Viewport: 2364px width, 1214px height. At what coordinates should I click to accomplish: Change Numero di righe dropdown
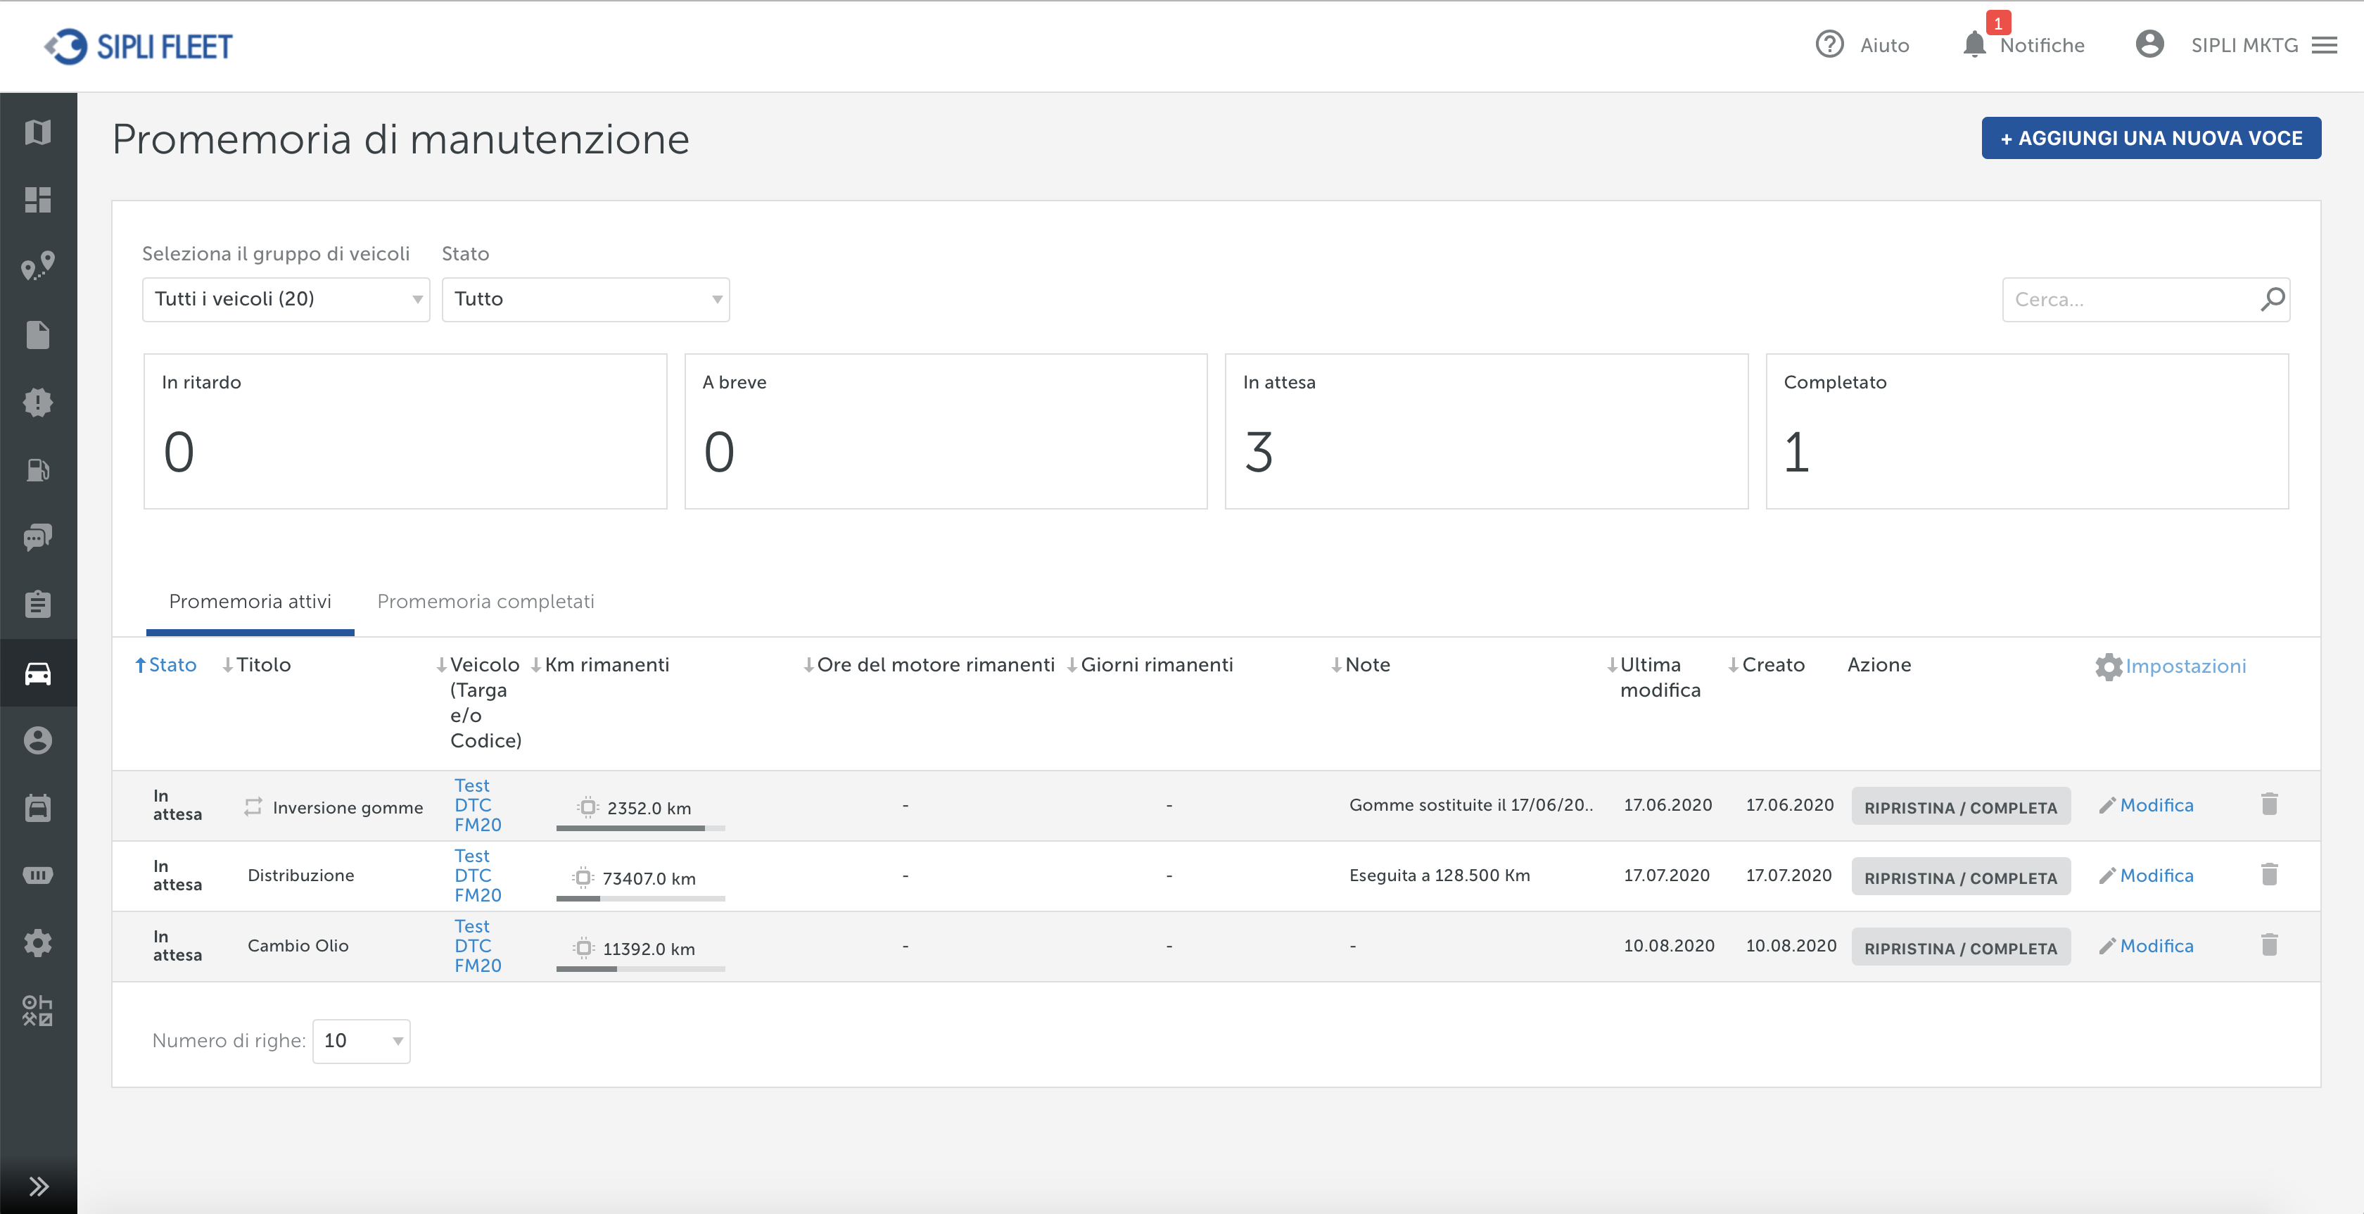tap(361, 1040)
